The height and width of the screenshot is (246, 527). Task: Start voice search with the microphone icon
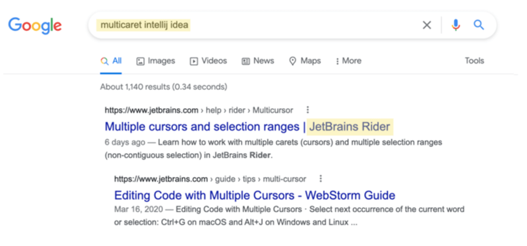(456, 25)
